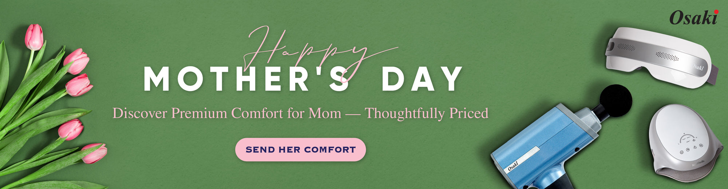Click the topmost pink tulip bud
728x189 pixels.
pyautogui.click(x=34, y=37)
